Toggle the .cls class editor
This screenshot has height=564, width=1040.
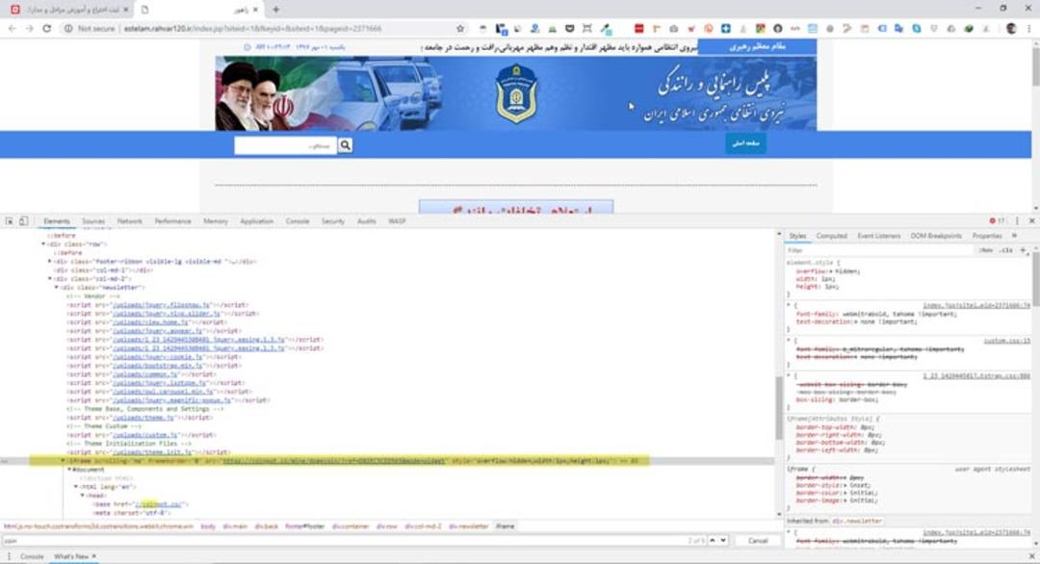point(1006,250)
